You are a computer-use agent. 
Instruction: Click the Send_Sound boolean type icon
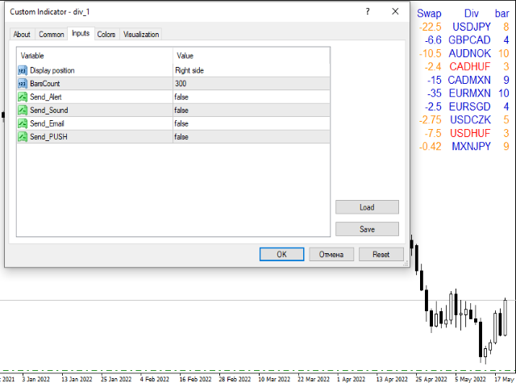coord(23,110)
